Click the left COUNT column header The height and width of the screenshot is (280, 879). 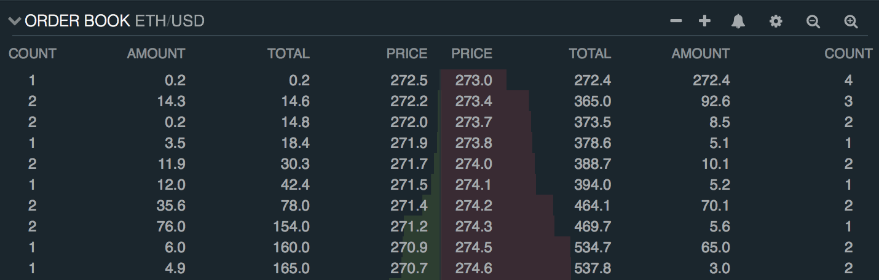tap(33, 53)
